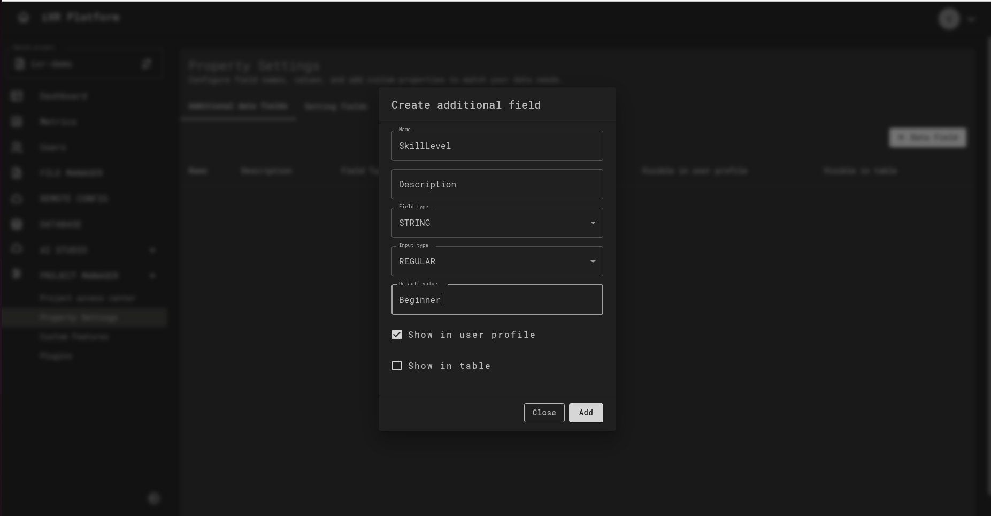Viewport: 991px width, 516px height.
Task: Open File Manager via its sidebar icon
Action: click(17, 173)
